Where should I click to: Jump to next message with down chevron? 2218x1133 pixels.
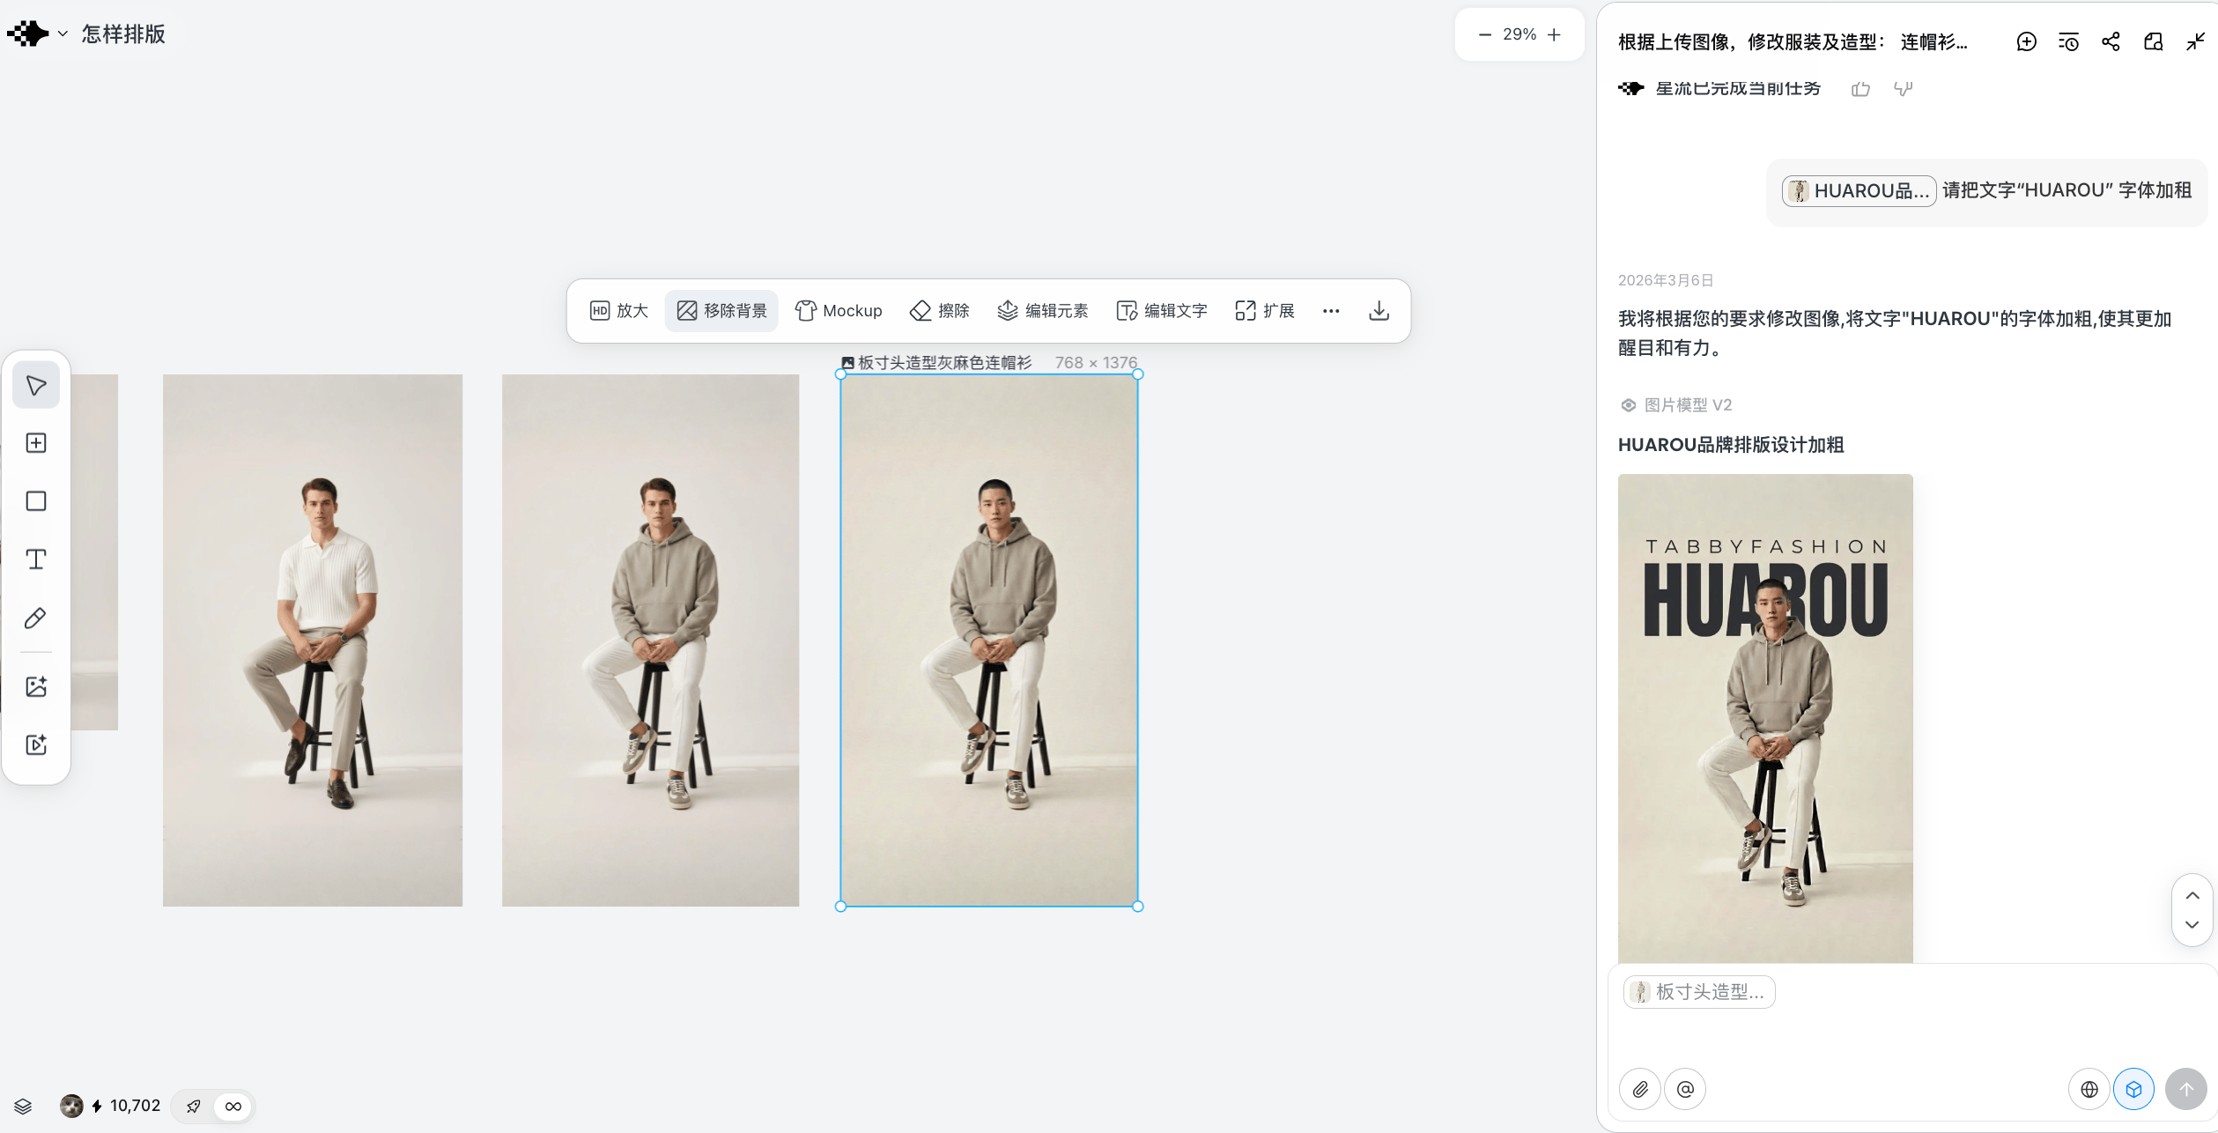[2192, 925]
